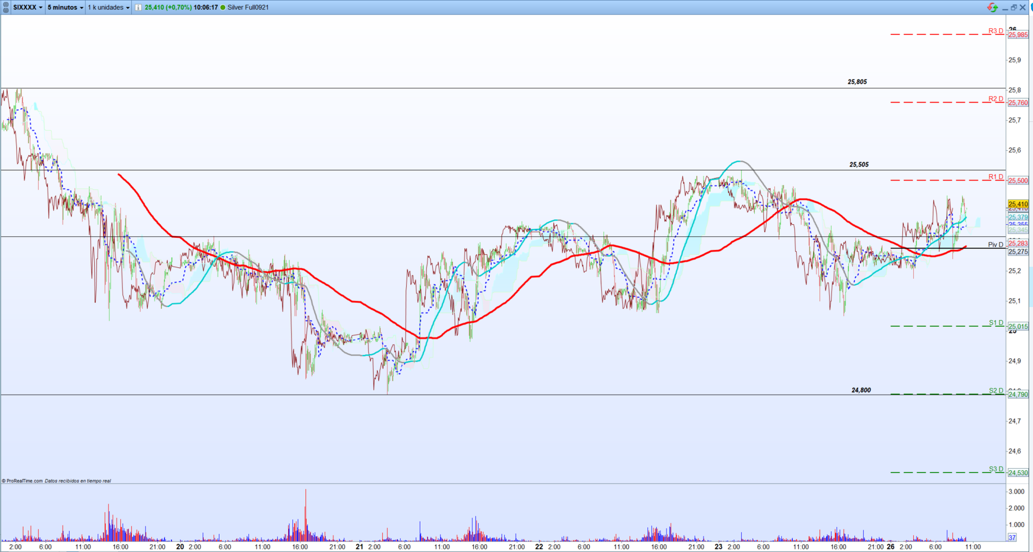Image resolution: width=1033 pixels, height=552 pixels.
Task: Click the date marker 21 on time axis
Action: pyautogui.click(x=359, y=547)
